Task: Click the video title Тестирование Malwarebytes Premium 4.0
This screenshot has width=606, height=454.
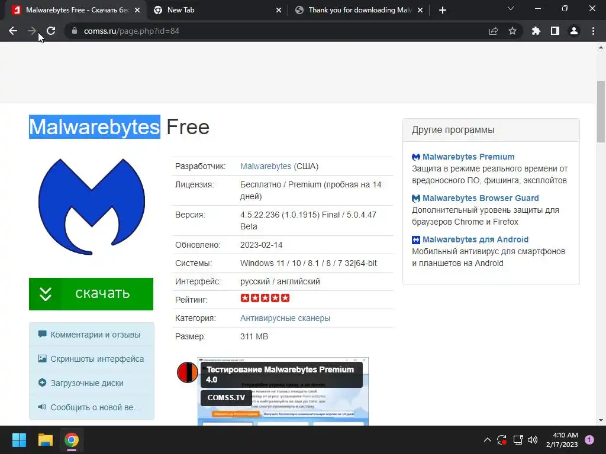Action: (280, 374)
